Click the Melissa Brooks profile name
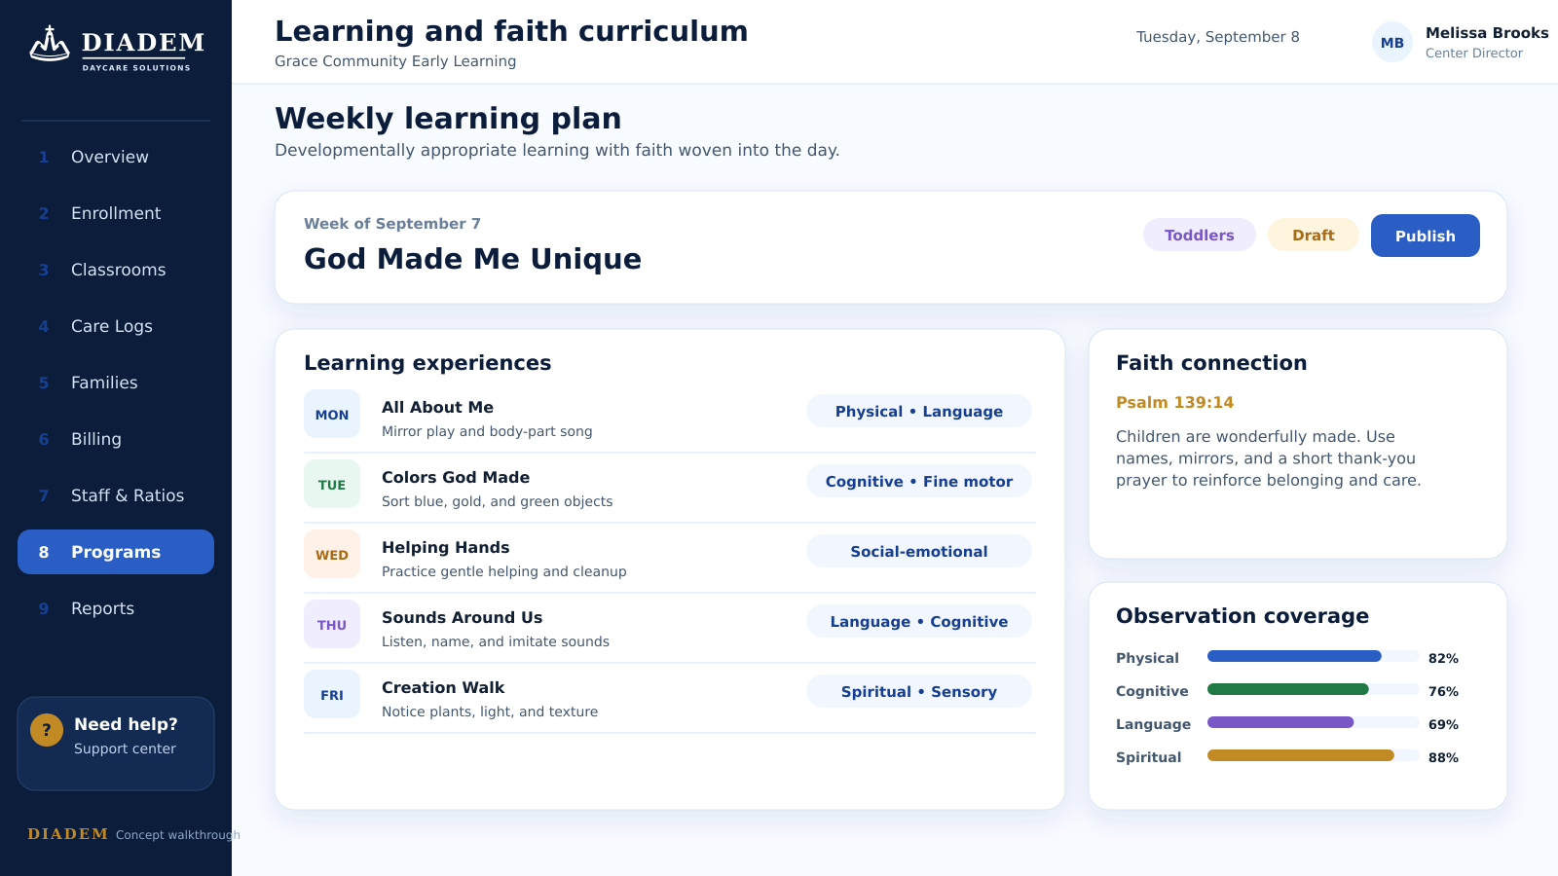 [x=1487, y=32]
